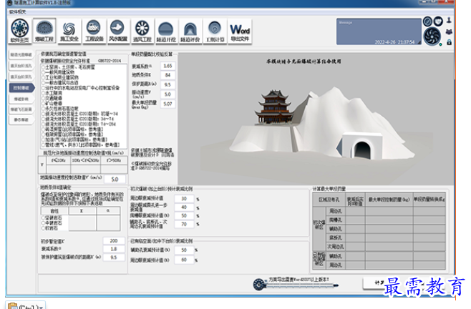471x309 pixels.
Task: Select 加油(气)站 radio option
Action: point(74,139)
